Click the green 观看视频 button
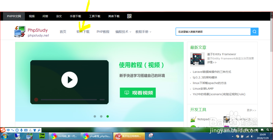273x140 pixels. click(x=138, y=93)
